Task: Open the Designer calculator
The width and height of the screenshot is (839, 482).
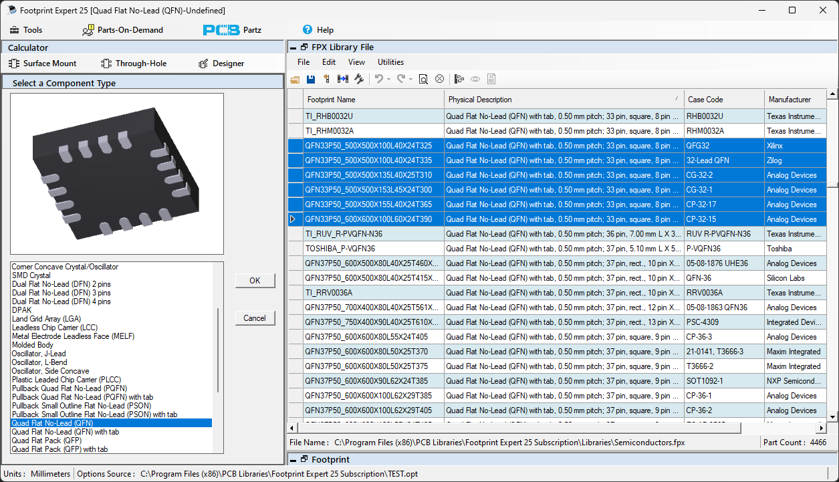Action: pyautogui.click(x=221, y=64)
